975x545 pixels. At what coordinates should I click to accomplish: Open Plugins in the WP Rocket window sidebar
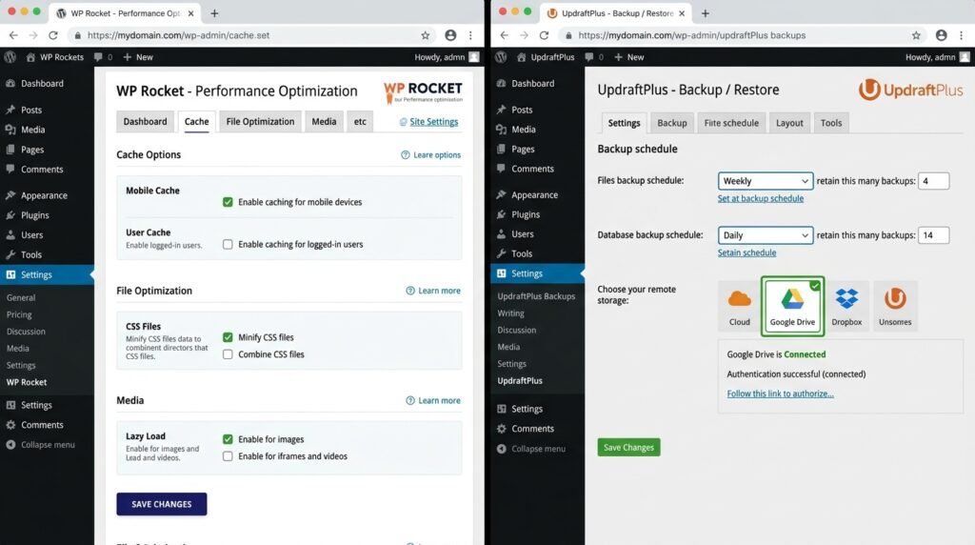(35, 215)
